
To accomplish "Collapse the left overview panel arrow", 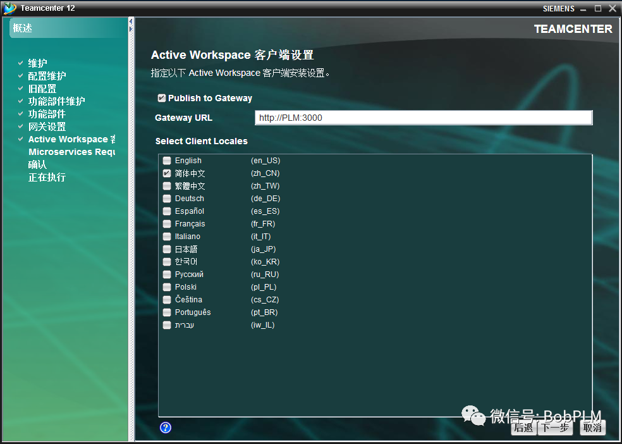I will pos(130,22).
